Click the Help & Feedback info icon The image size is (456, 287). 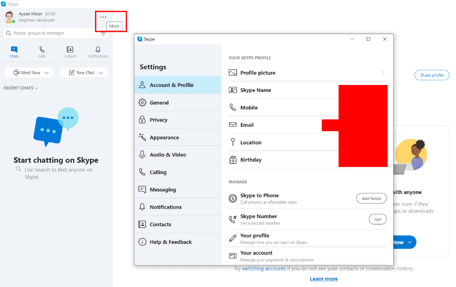pyautogui.click(x=142, y=242)
